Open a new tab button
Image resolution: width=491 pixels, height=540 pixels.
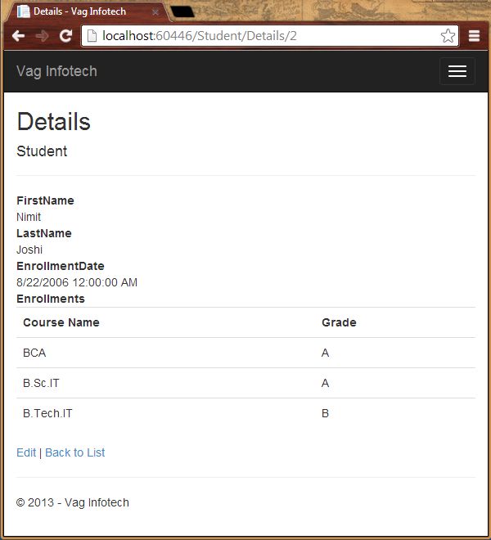coord(182,11)
